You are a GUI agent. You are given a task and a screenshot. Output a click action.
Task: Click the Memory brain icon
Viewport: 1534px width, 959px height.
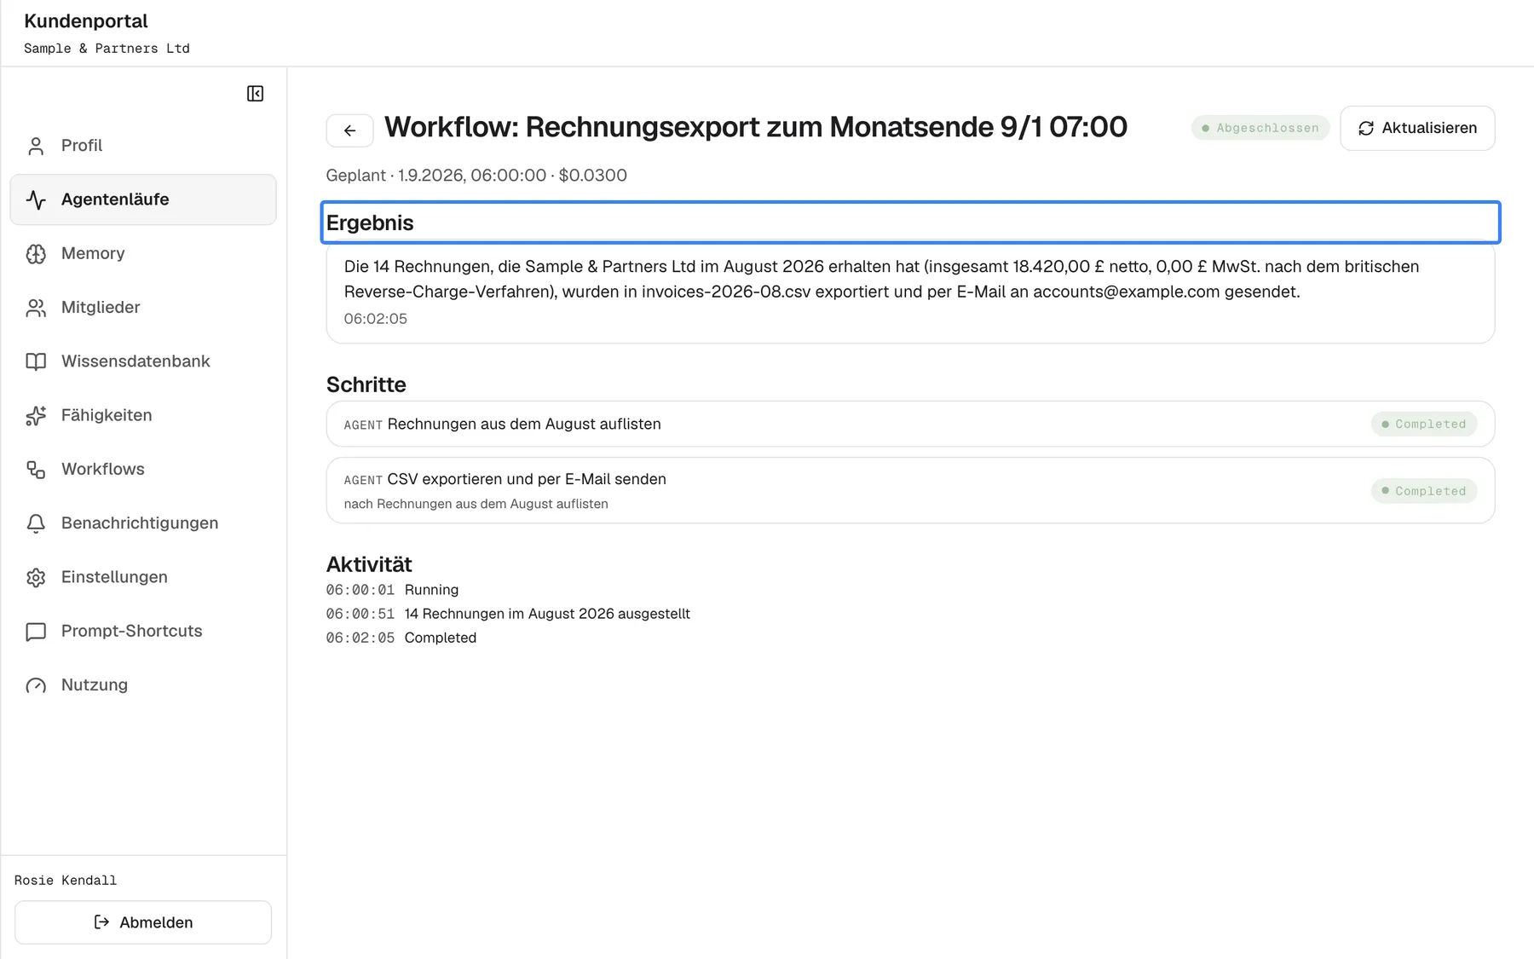click(36, 254)
